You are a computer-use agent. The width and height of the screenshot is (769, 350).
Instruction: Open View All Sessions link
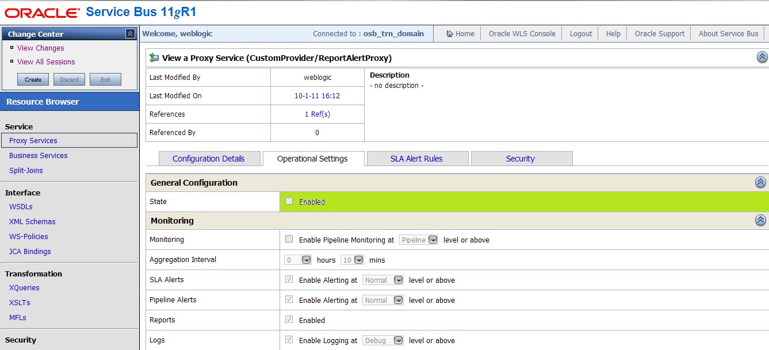(46, 62)
